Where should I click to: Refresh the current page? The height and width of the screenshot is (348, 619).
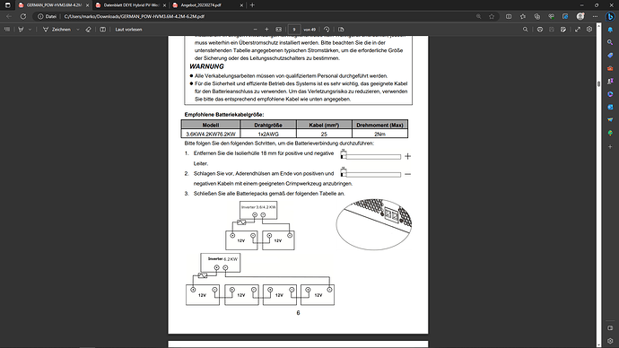(23, 16)
